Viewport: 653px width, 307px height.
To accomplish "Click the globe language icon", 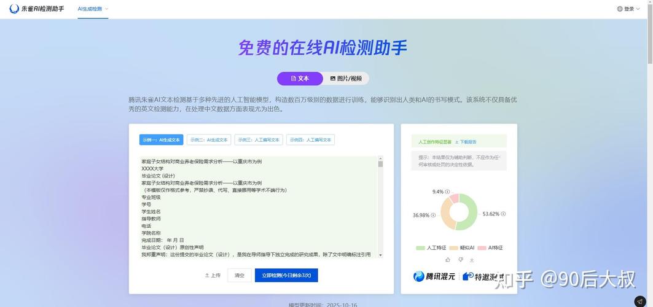I will point(620,9).
